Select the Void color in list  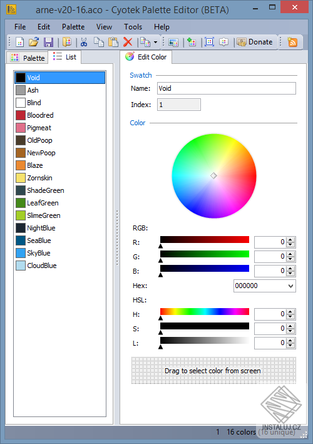pos(59,78)
